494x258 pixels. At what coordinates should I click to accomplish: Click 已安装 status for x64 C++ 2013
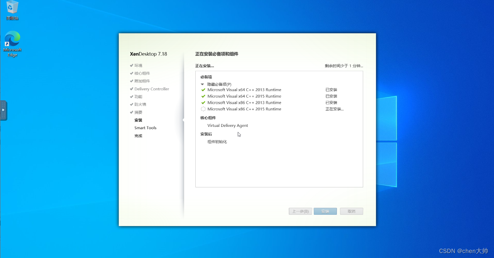pyautogui.click(x=332, y=90)
